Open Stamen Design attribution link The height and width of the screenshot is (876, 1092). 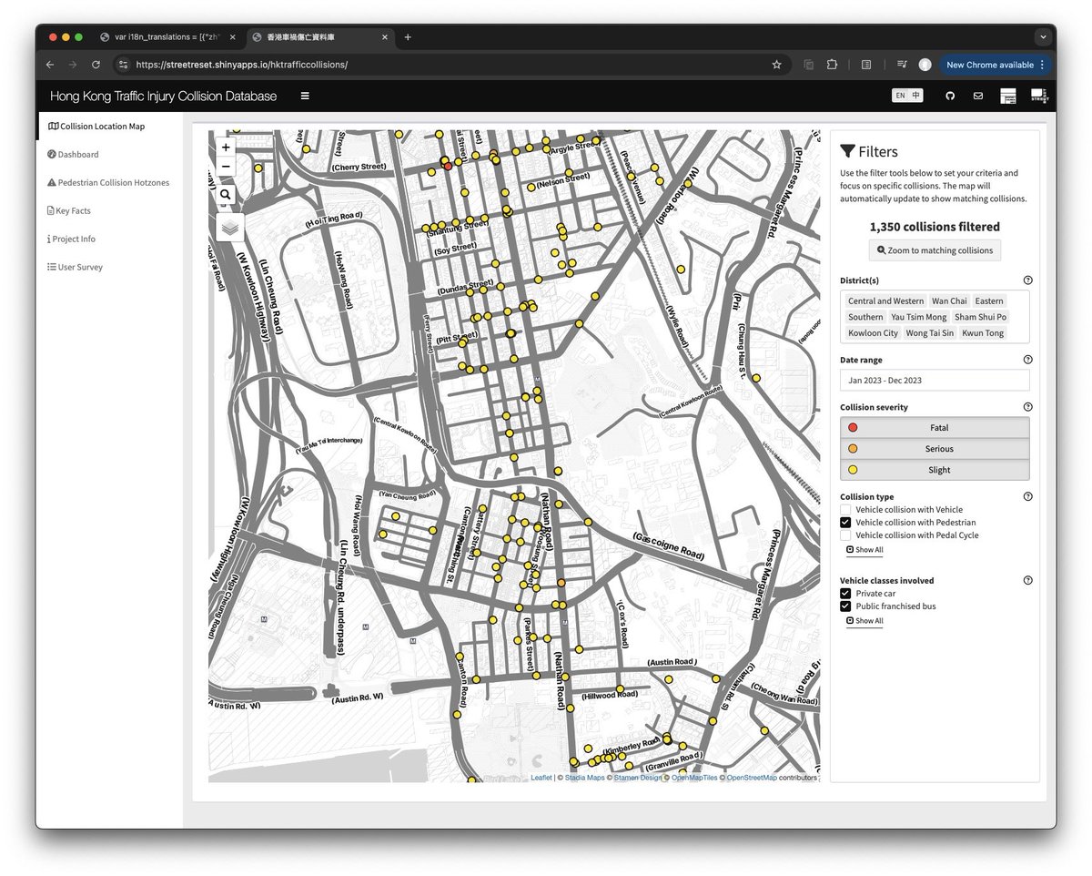tap(637, 778)
